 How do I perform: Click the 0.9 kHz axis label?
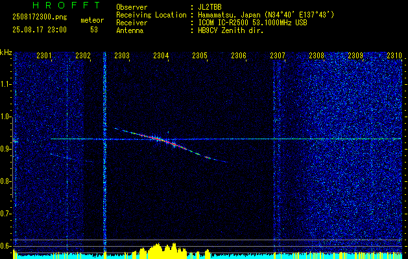(6, 150)
